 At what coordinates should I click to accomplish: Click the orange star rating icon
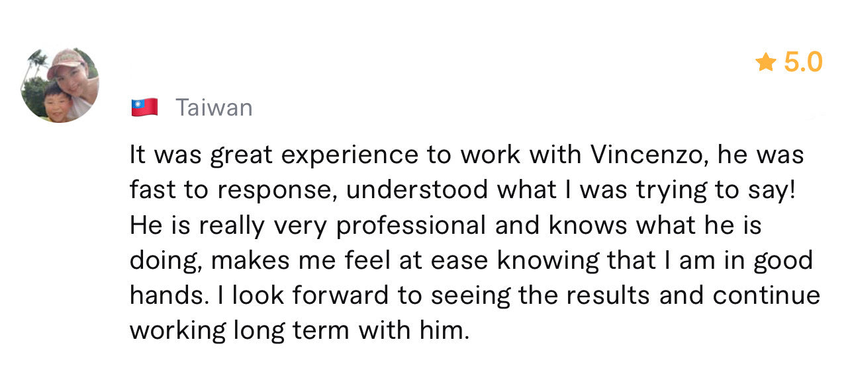pos(766,63)
